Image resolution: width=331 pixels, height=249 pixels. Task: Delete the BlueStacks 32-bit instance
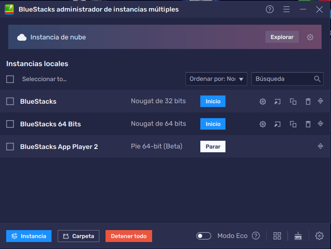tap(308, 102)
